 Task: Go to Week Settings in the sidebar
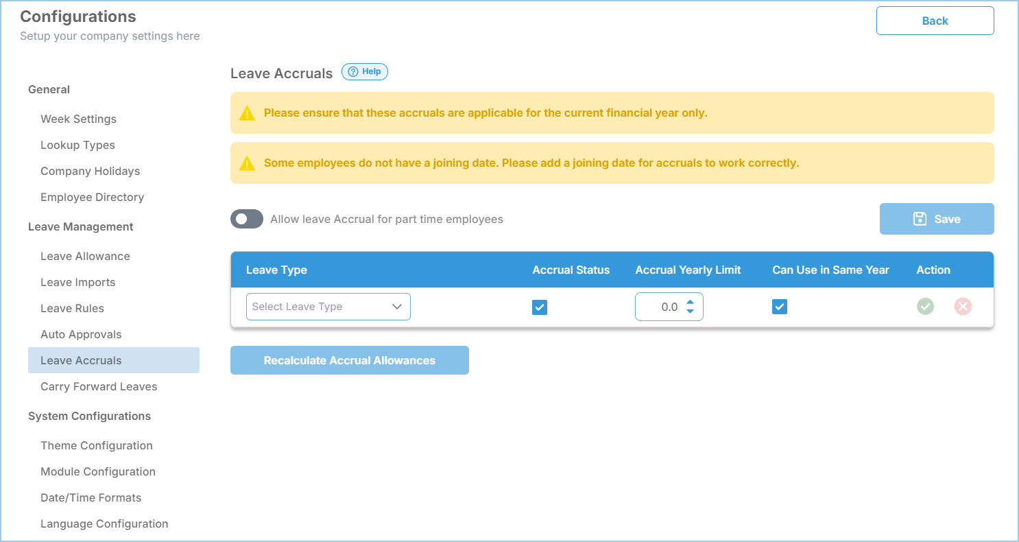(78, 119)
